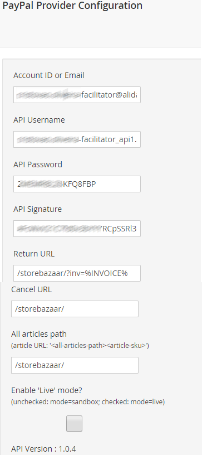202x455 pixels.
Task: Click the 'API Password' label
Action: [x=38, y=164]
